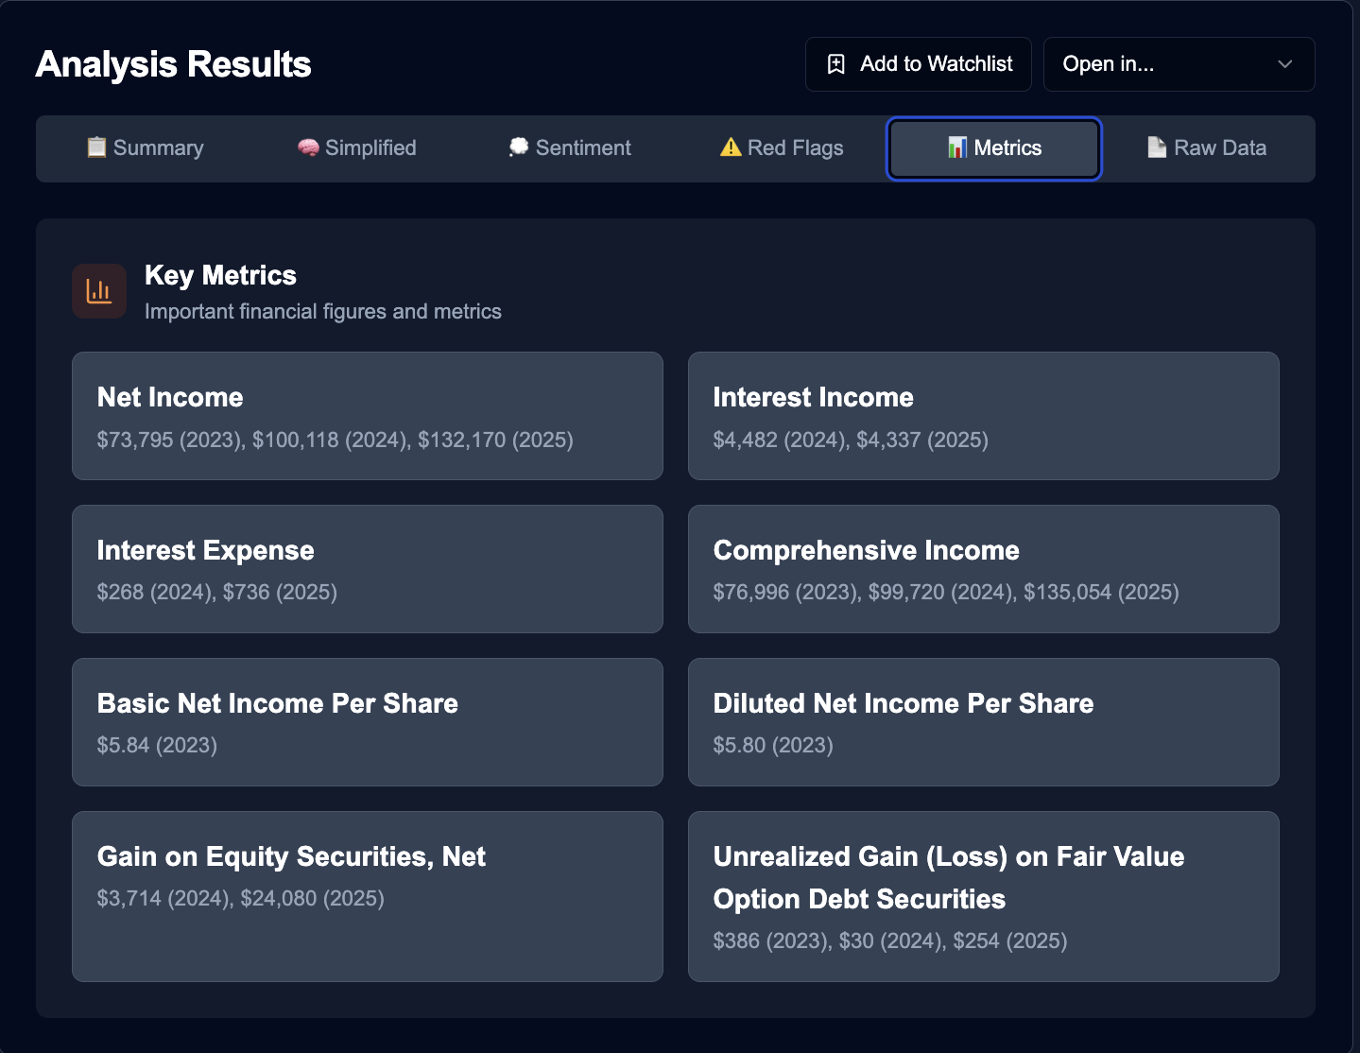
Task: Select the Net Income metric card
Action: [367, 416]
